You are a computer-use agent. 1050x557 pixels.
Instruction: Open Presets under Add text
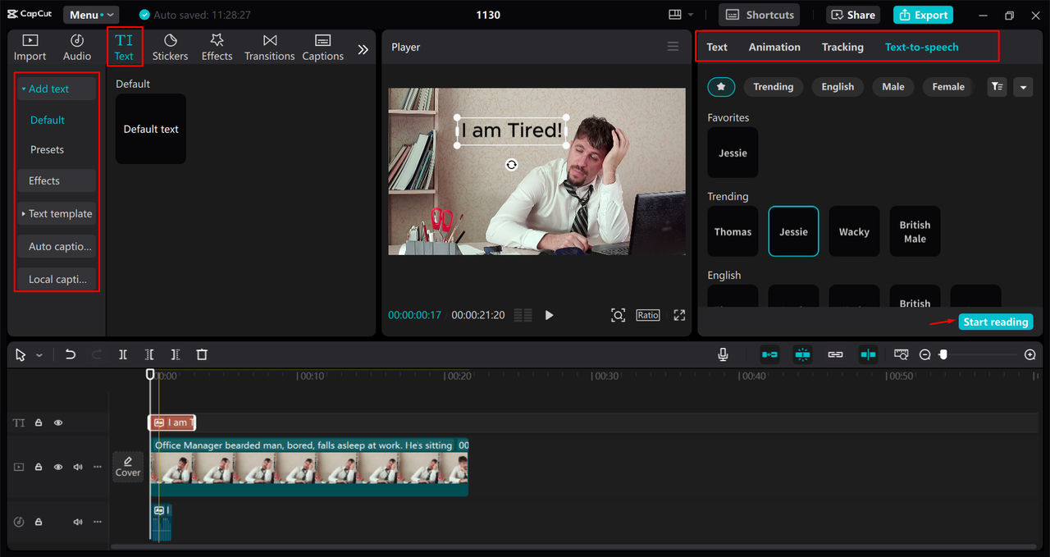coord(48,149)
